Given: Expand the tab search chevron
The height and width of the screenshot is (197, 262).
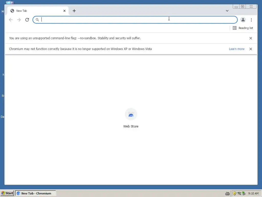Looking at the screenshot, I should [x=227, y=11].
